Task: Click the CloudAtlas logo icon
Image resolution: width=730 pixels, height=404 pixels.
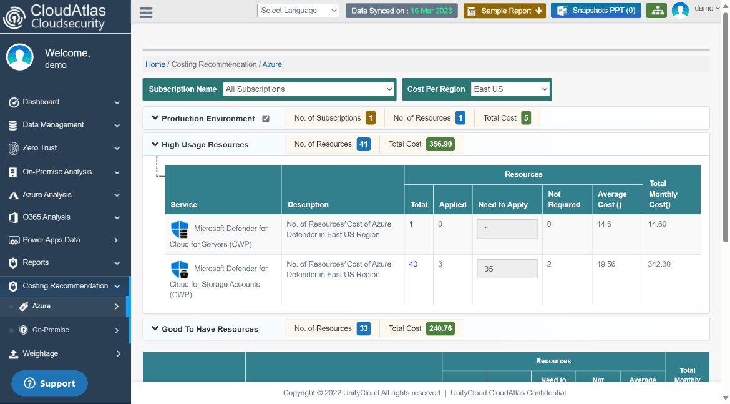Action: 14,17
